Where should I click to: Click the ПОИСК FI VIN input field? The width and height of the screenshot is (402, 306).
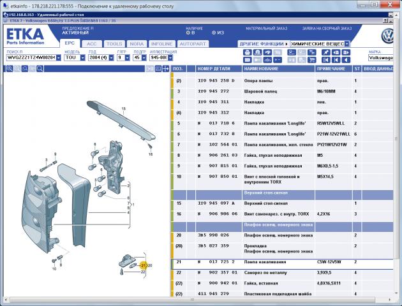(x=31, y=57)
